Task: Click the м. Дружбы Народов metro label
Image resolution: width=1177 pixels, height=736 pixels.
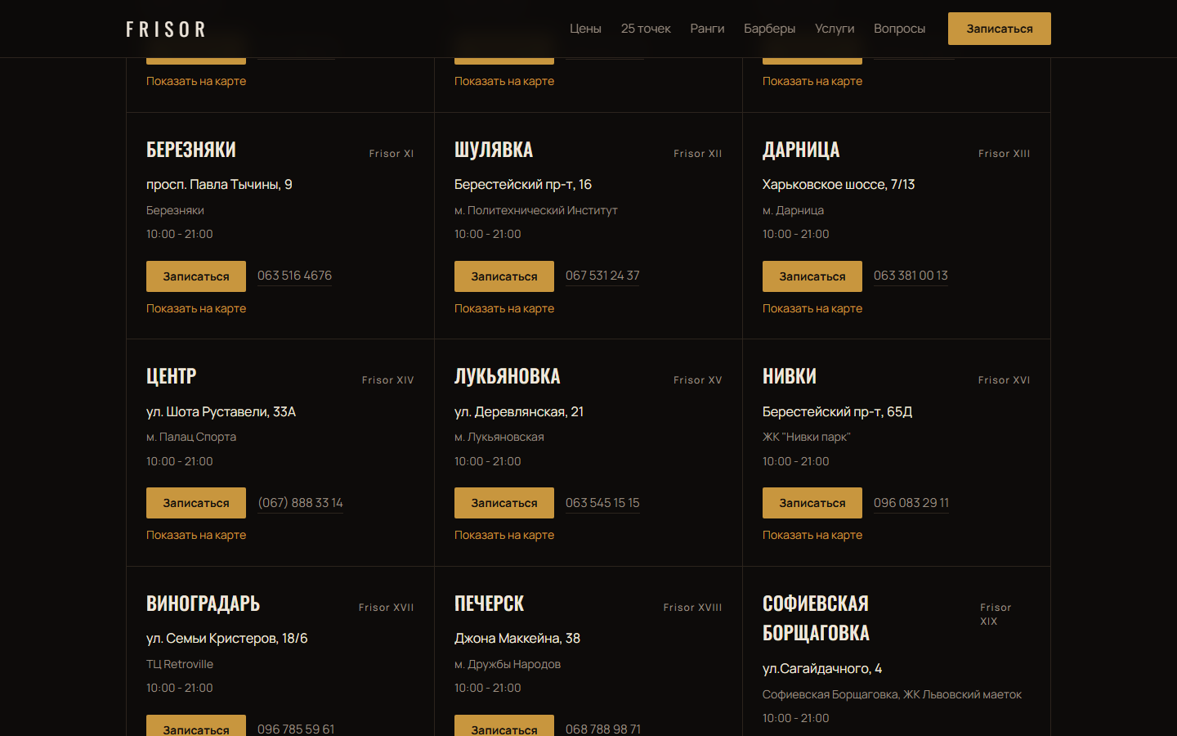Action: tap(508, 664)
